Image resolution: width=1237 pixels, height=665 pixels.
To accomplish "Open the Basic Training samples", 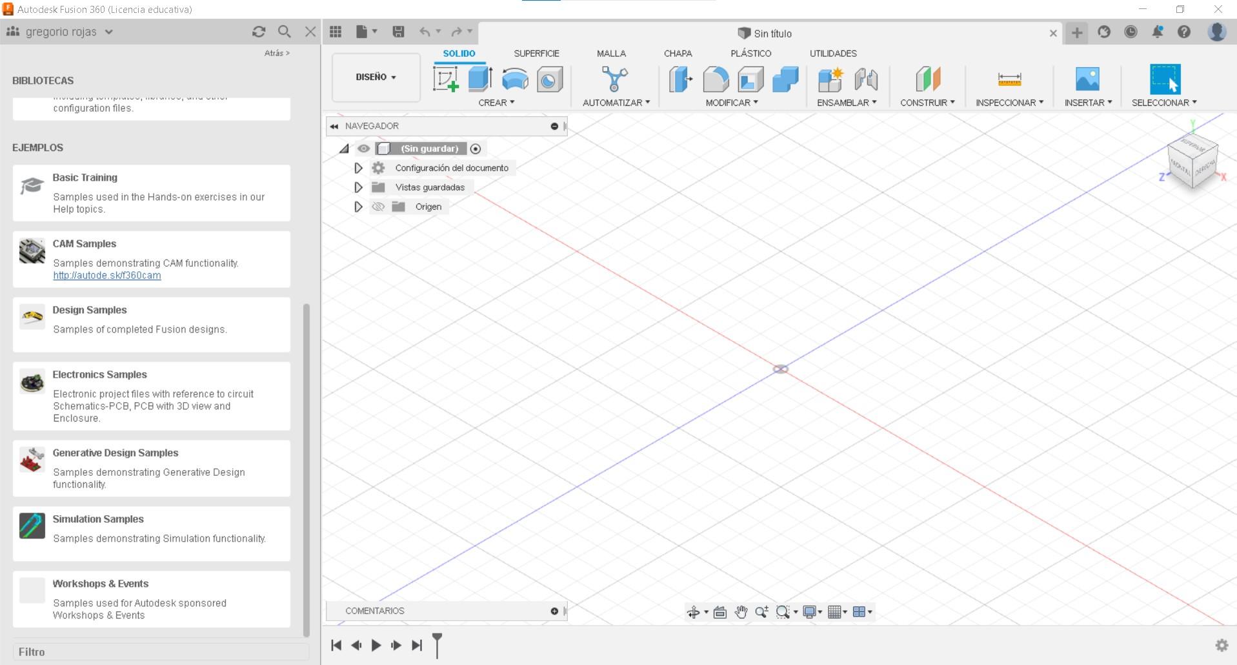I will click(152, 193).
